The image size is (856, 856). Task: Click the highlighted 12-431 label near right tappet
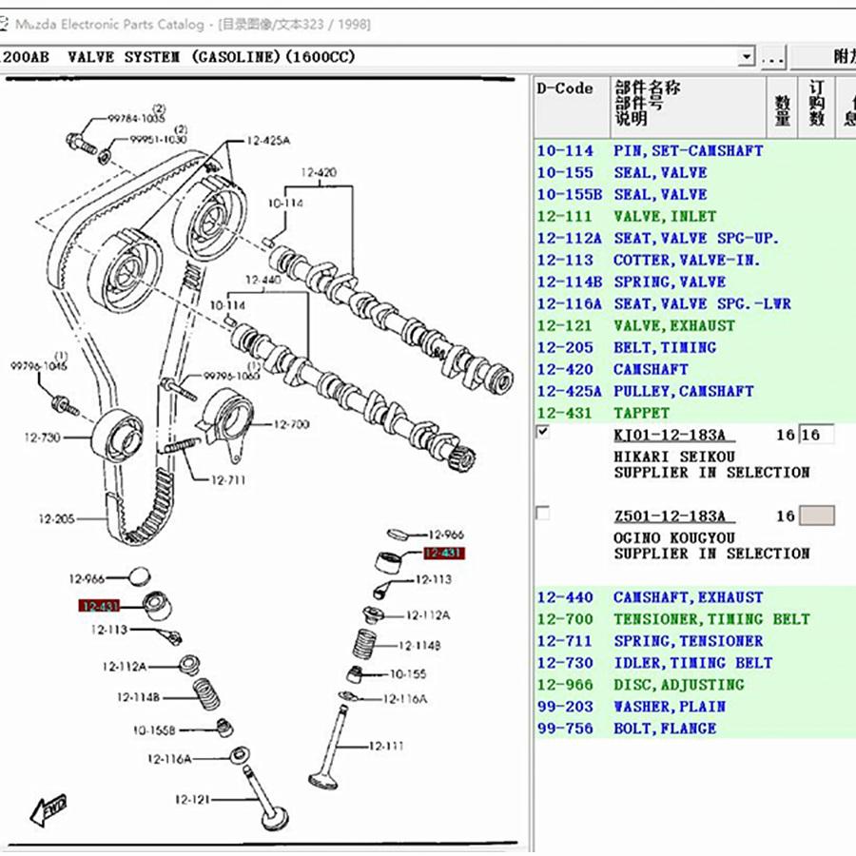(444, 553)
